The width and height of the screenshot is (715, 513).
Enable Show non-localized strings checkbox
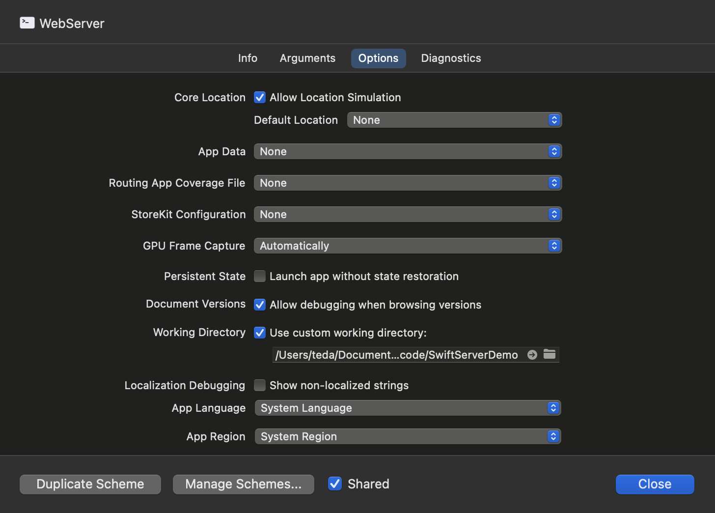click(260, 385)
